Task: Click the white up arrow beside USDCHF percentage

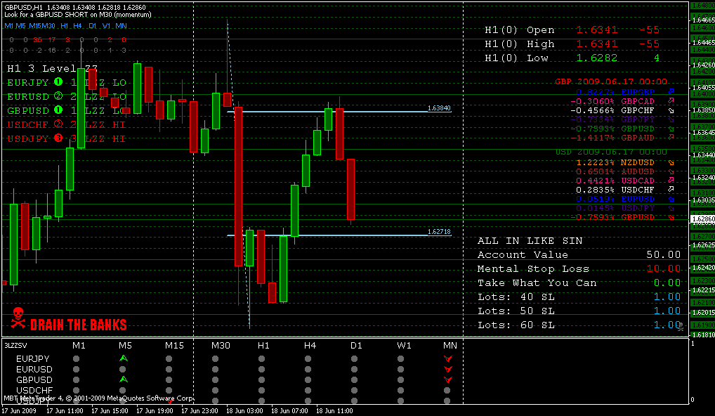Action: (671, 190)
